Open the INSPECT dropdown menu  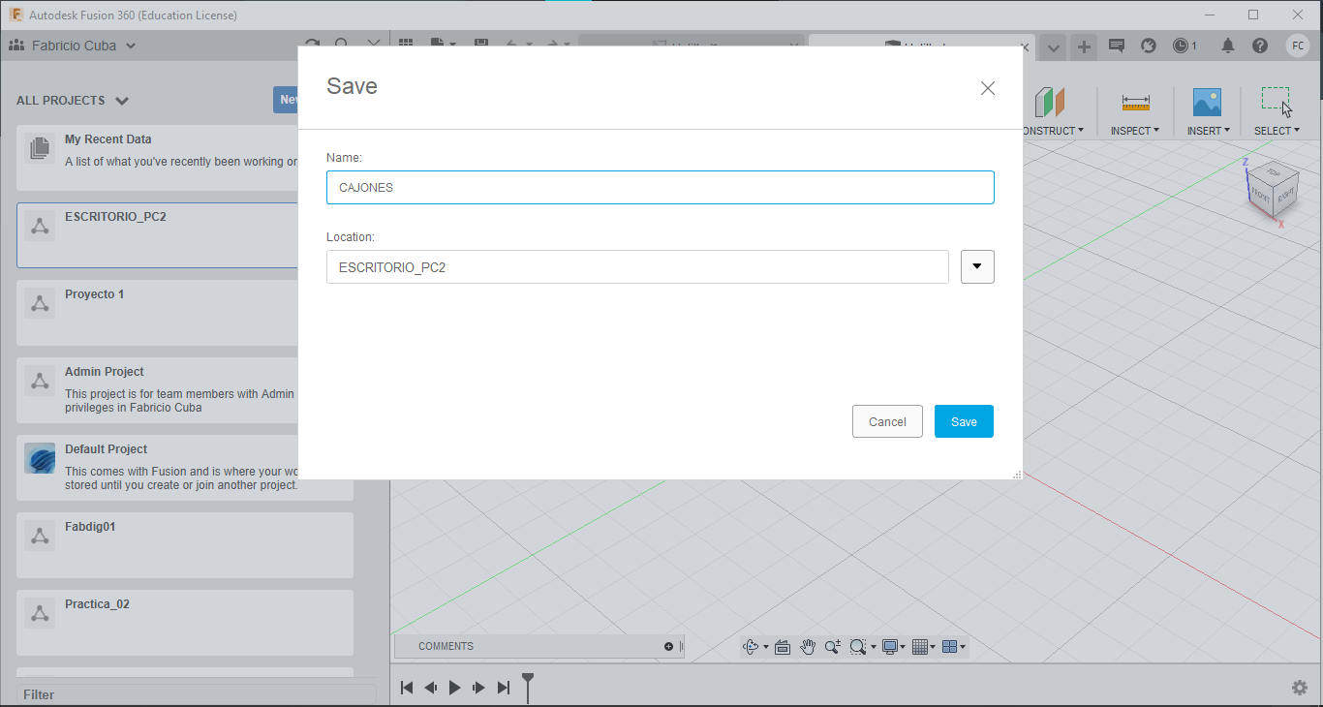1135,131
